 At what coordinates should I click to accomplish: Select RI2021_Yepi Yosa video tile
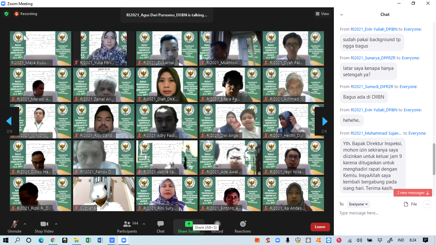coord(293,158)
